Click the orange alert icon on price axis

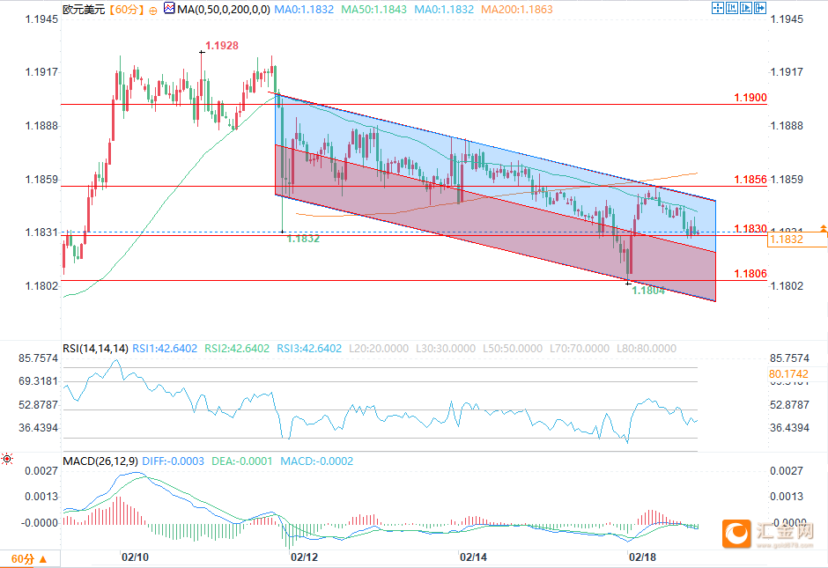pyautogui.click(x=824, y=228)
